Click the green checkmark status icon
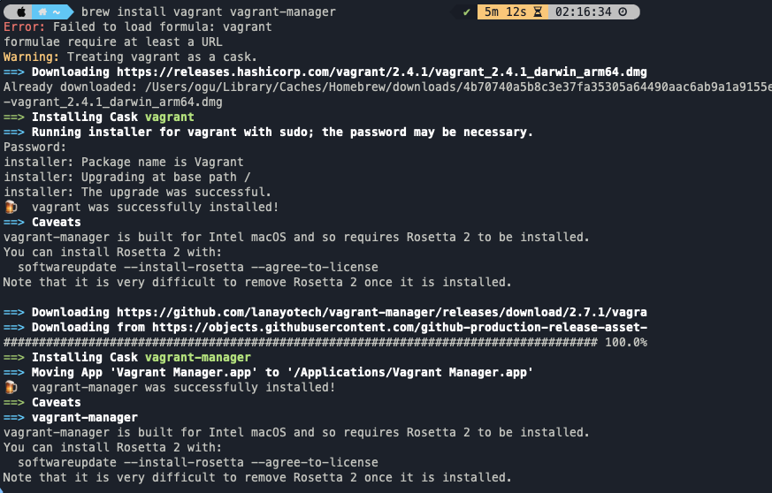The width and height of the screenshot is (772, 493). (x=466, y=11)
